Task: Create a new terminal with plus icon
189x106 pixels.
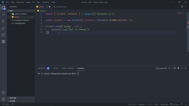Action: (x=169, y=68)
